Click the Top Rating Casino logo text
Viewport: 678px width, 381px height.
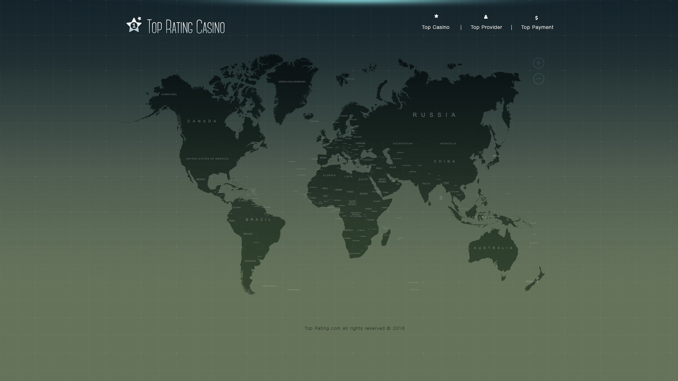coord(186,27)
